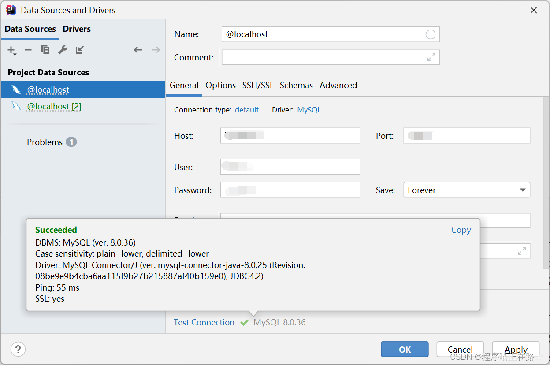Close the Data Sources and Drivers dialog
Screen dimensions: 550x365
[534, 10]
